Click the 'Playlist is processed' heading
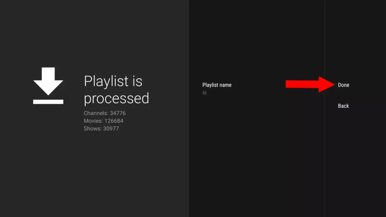The height and width of the screenshot is (217, 386). pyautogui.click(x=116, y=90)
